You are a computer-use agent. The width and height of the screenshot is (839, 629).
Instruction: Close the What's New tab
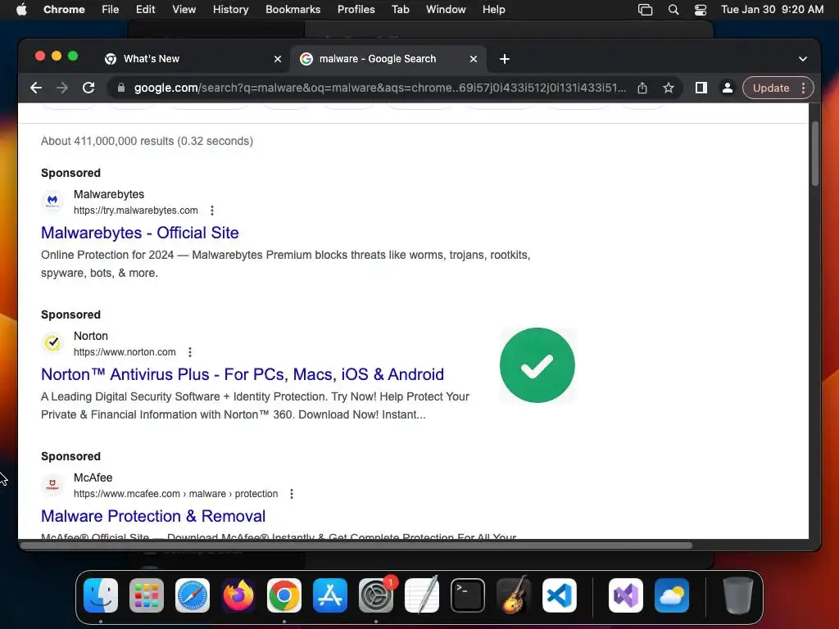coord(278,59)
